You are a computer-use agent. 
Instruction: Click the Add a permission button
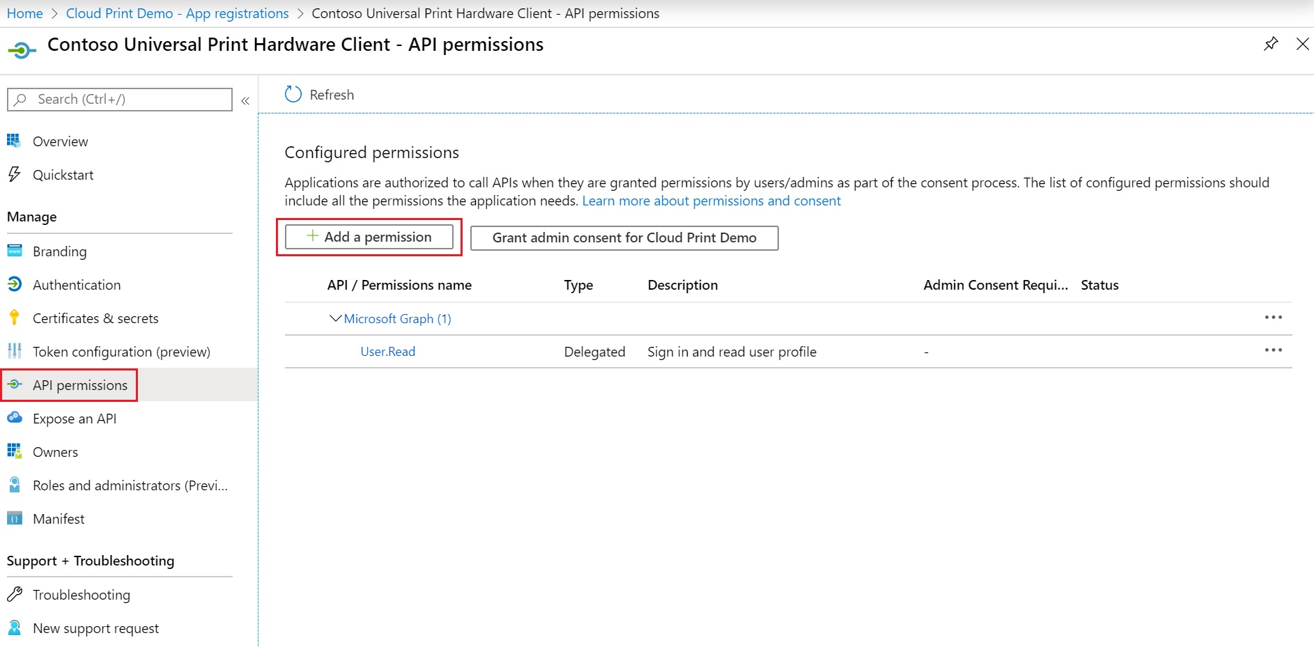point(369,237)
